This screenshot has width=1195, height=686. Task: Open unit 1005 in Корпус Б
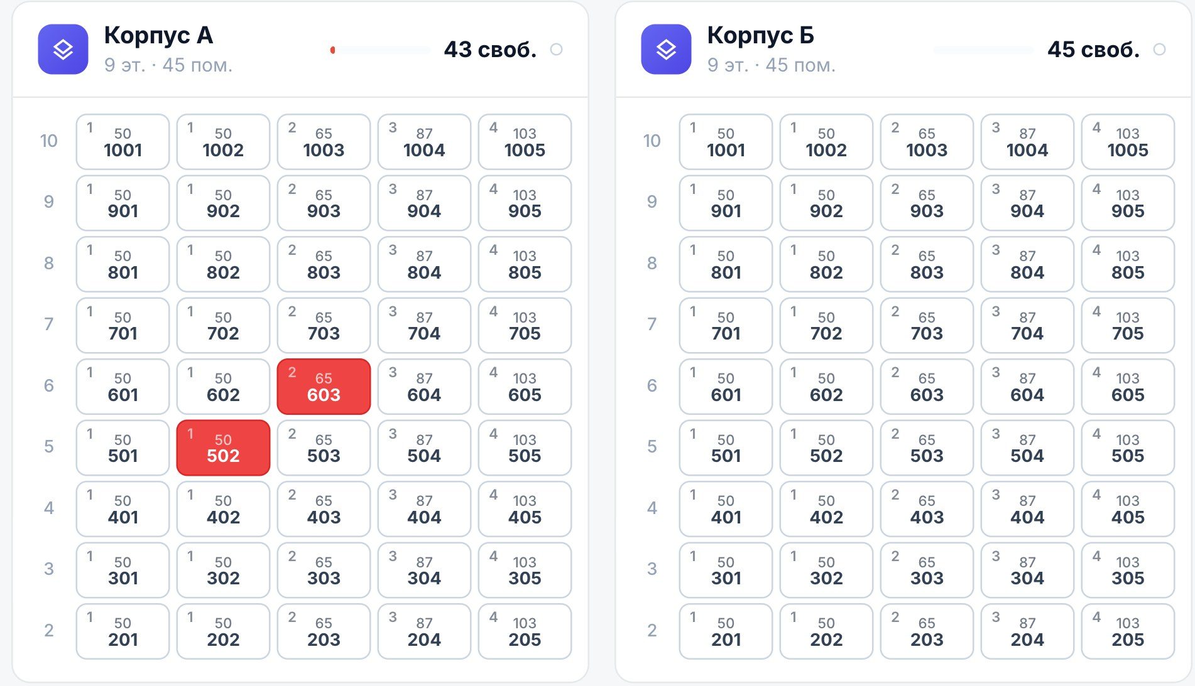1128,142
